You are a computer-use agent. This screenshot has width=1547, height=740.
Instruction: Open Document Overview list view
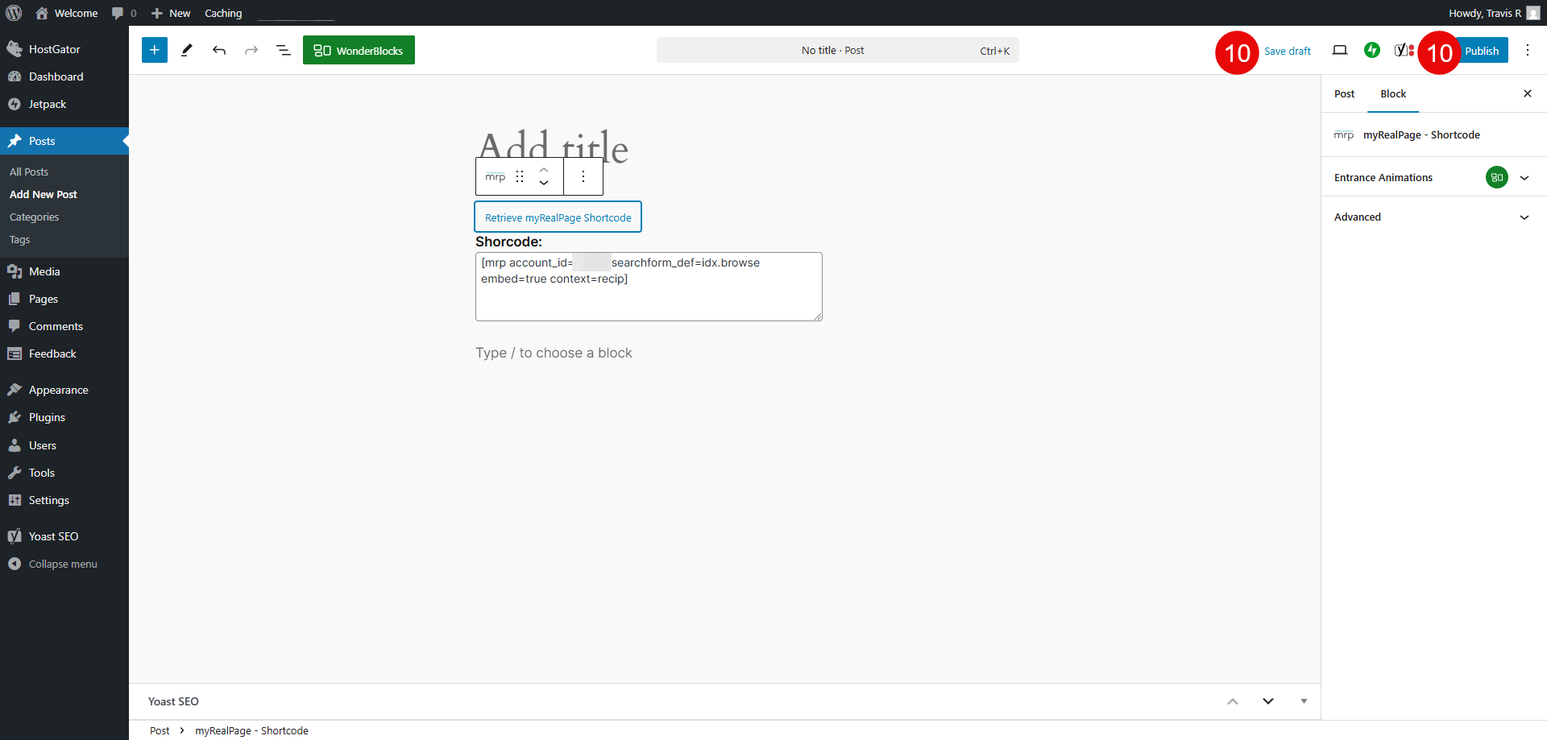click(x=284, y=50)
